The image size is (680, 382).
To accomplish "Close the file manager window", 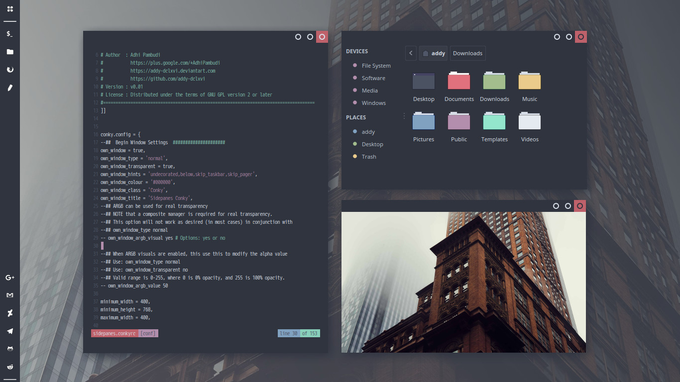I will pos(581,37).
